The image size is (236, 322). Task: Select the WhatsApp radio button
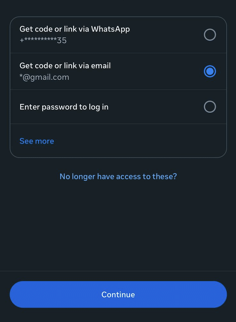click(x=210, y=35)
